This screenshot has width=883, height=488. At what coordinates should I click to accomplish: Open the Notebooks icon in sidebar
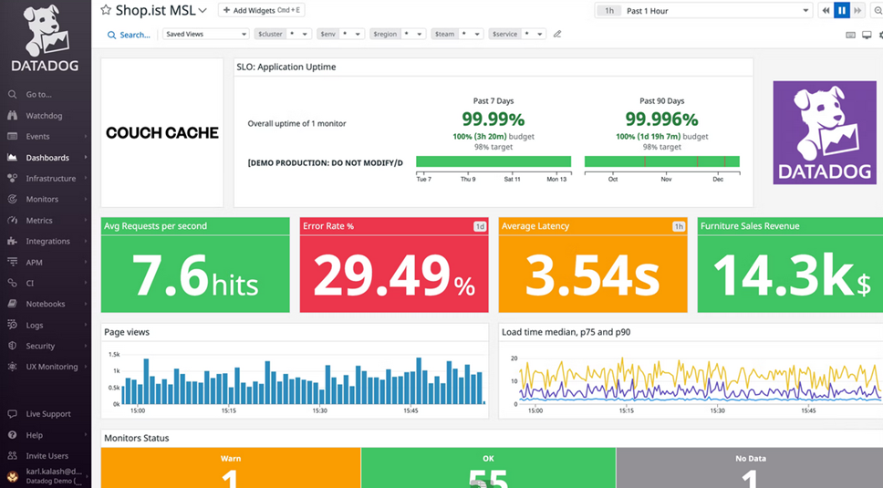point(12,304)
